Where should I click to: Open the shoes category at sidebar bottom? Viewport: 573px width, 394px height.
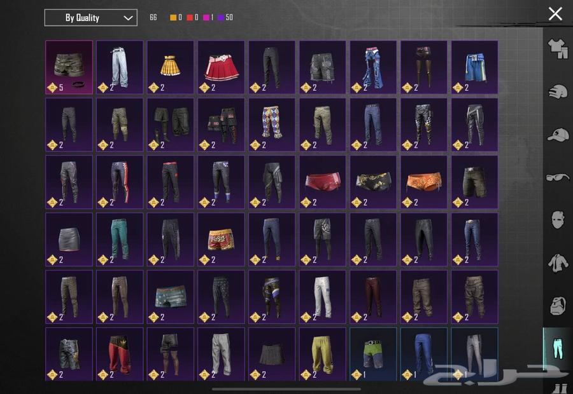558,386
